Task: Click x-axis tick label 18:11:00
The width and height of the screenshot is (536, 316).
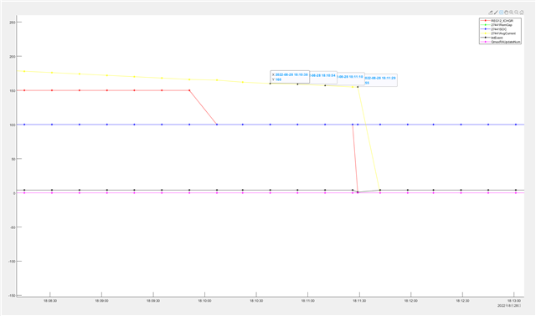Action: coord(308,301)
